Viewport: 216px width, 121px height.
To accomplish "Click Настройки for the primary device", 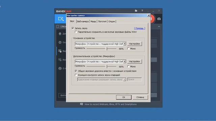I will pos(134,44).
